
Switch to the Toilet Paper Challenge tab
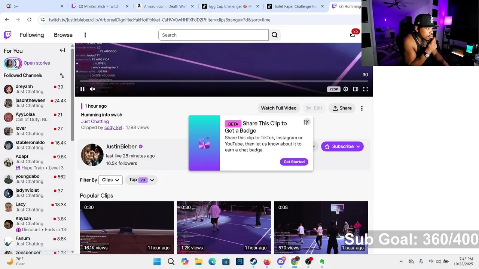(296, 6)
